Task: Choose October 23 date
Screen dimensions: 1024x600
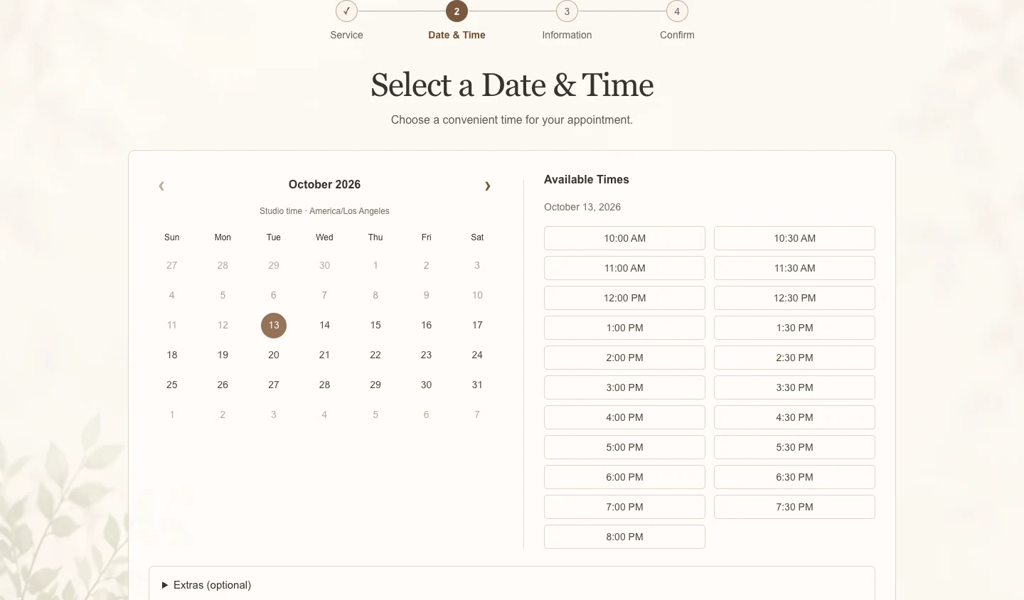Action: click(x=426, y=355)
